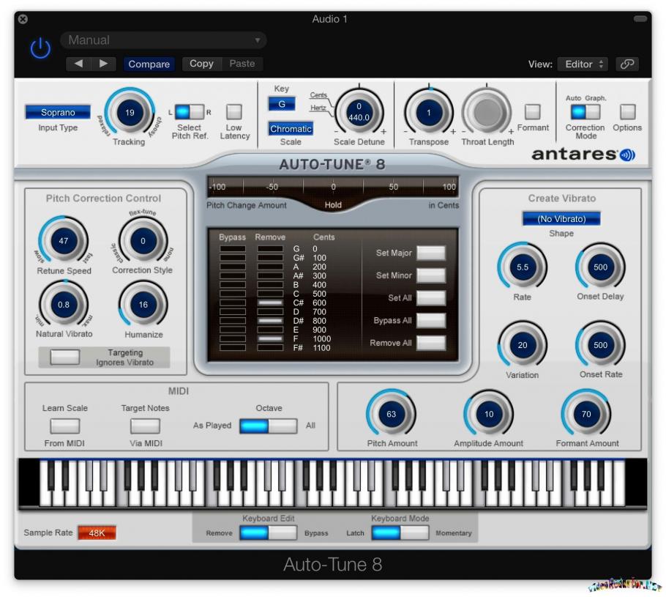Viewport: 666px width, 597px height.
Task: Click the Set Major button
Action: tap(430, 252)
